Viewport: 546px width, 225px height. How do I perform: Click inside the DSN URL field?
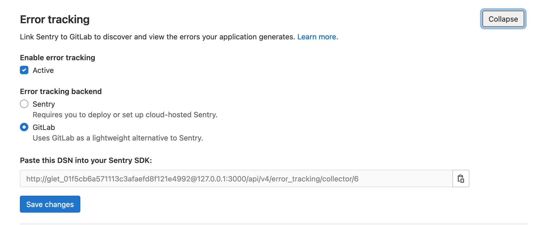pos(236,179)
